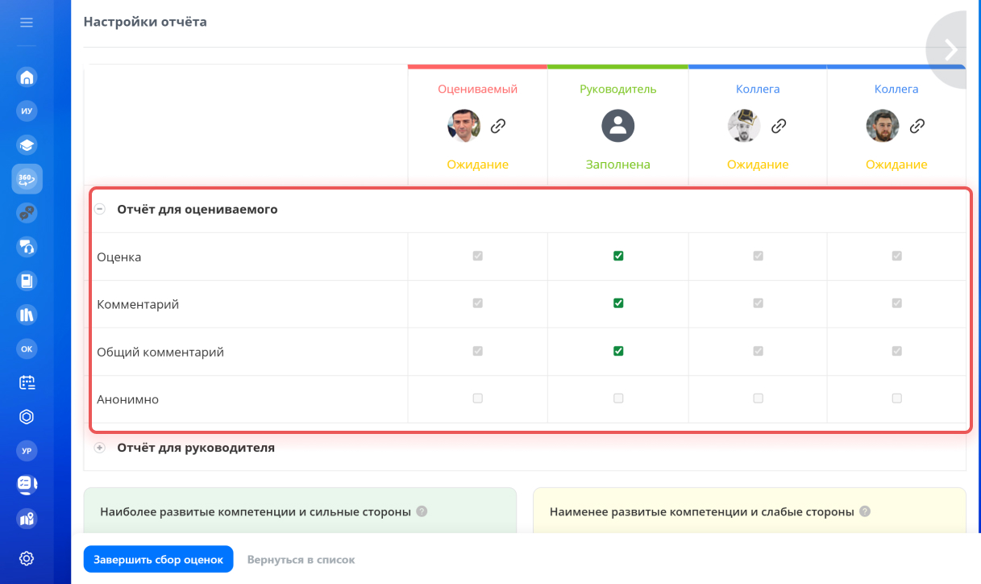981x584 pixels.
Task: Open the hamburger menu in the sidebar
Action: pos(27,23)
